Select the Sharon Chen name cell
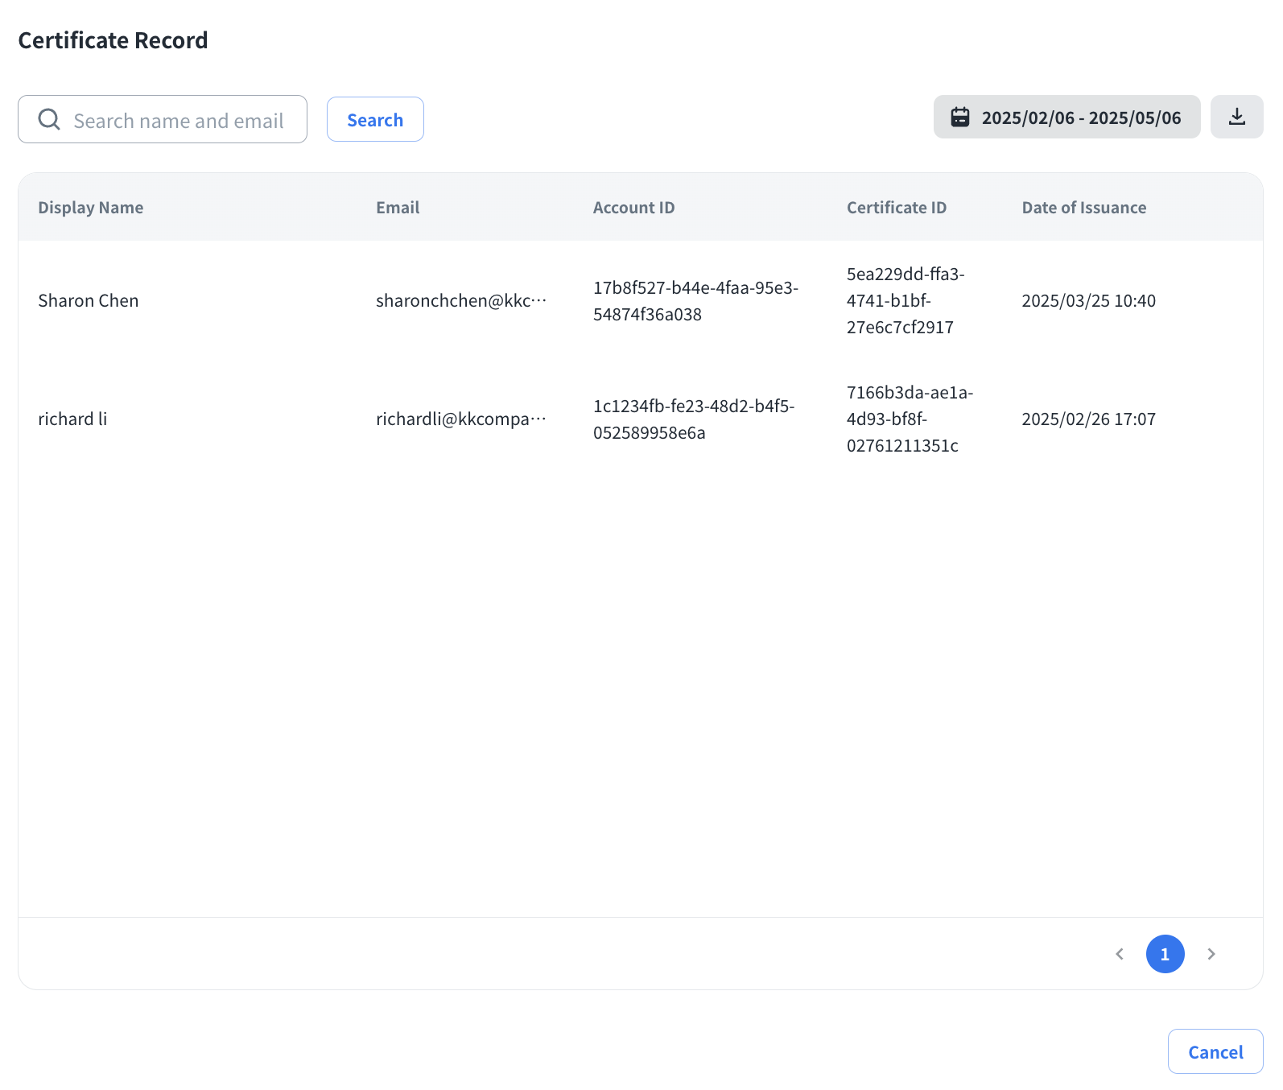The image size is (1283, 1090). (x=89, y=301)
